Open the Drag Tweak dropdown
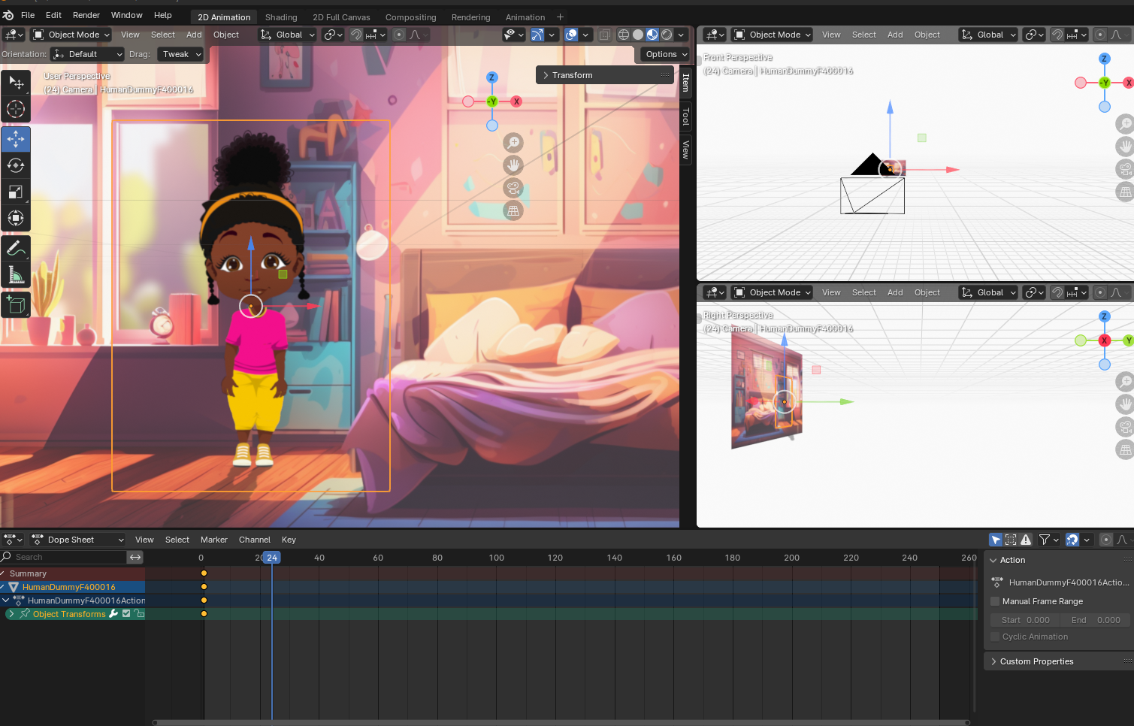The image size is (1134, 726). [x=180, y=54]
